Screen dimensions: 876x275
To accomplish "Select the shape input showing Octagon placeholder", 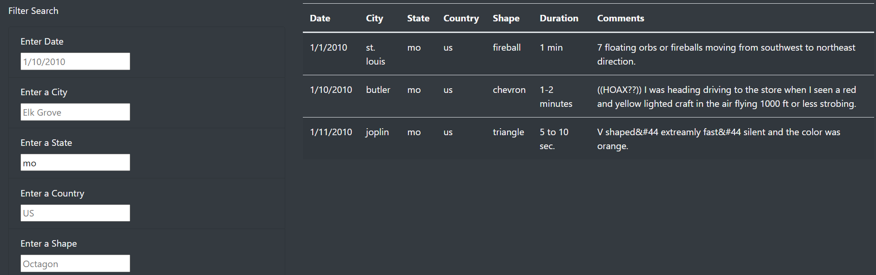I will click(74, 263).
